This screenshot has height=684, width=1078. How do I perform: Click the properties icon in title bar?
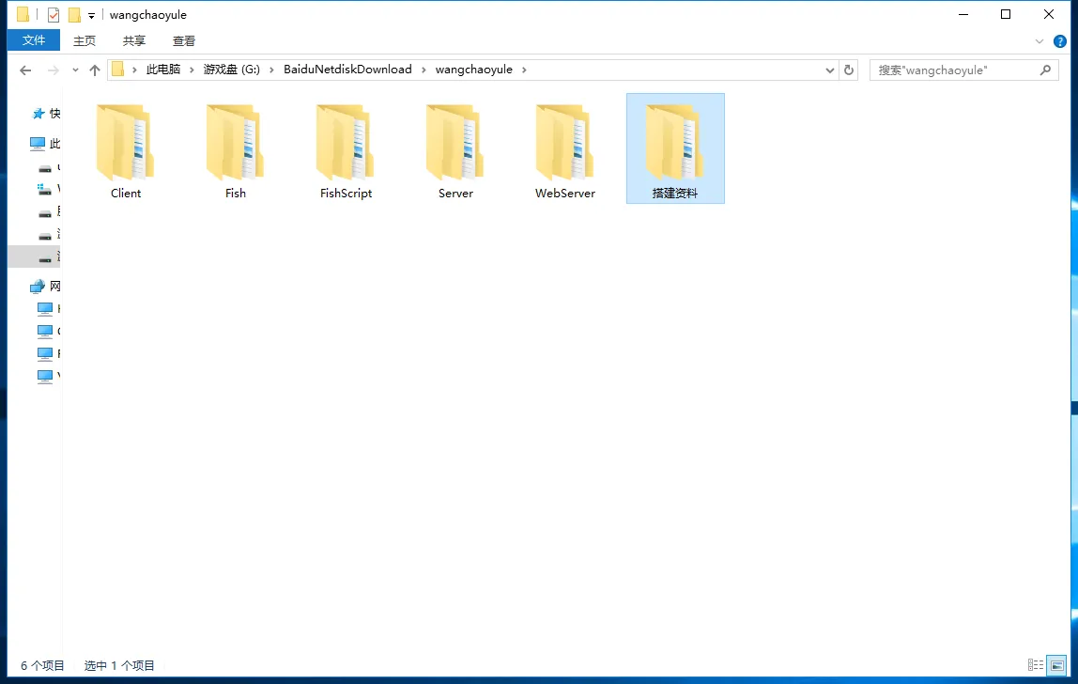[x=54, y=15]
